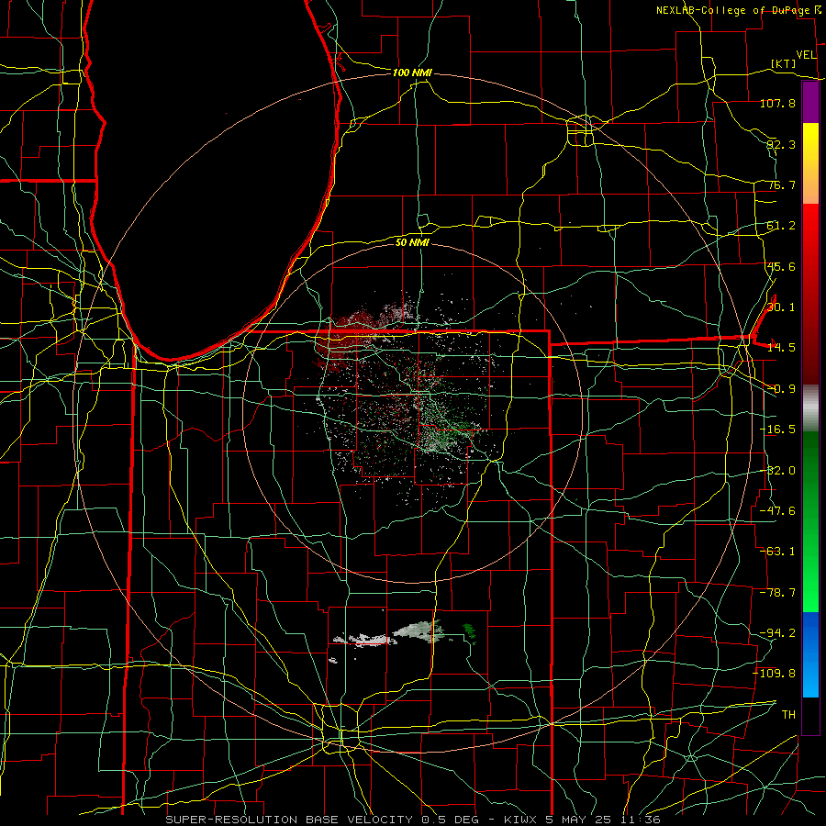Pick the gray near-zero segment of the color bar
Image resolution: width=826 pixels, height=826 pixels.
pyautogui.click(x=810, y=408)
